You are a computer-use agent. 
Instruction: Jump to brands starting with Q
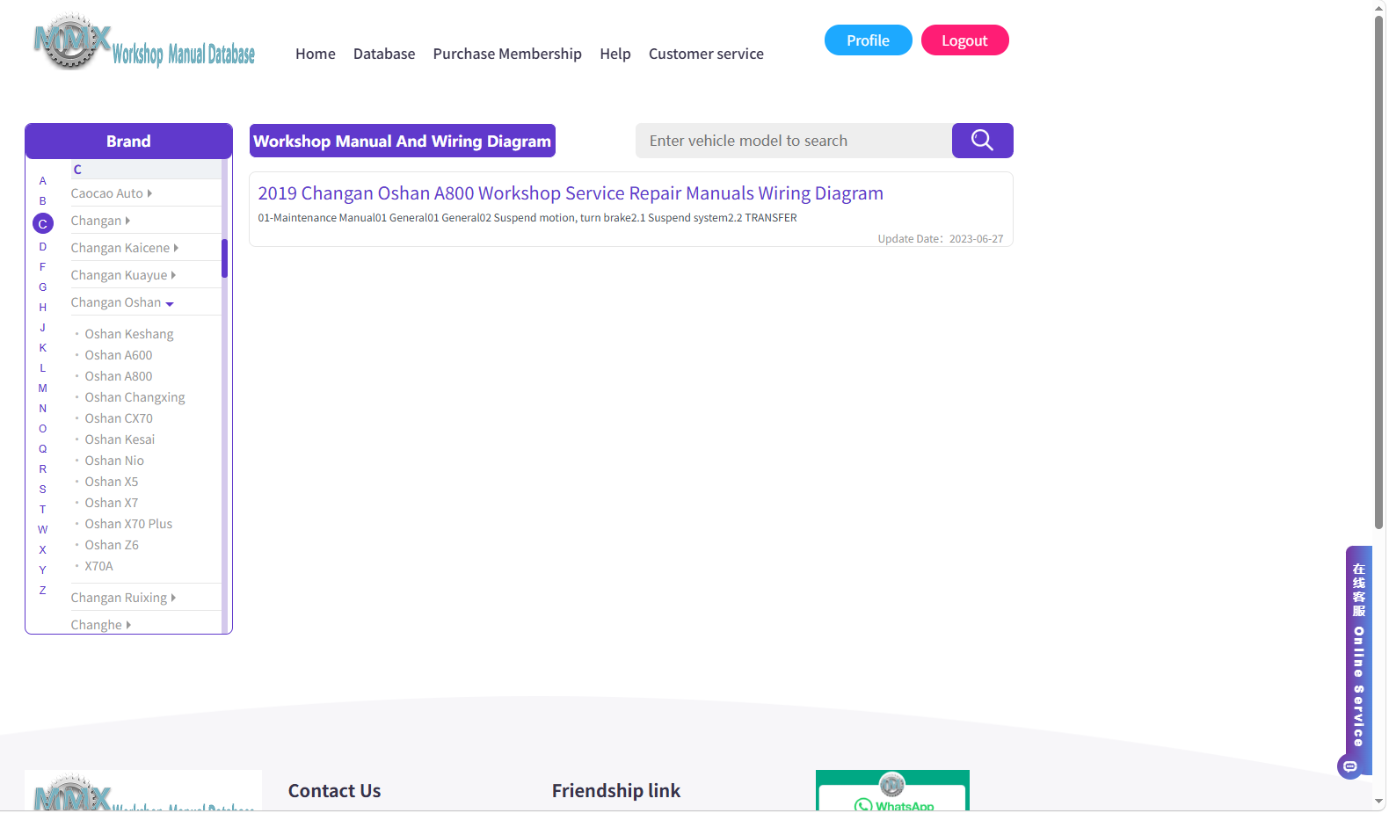(x=42, y=449)
